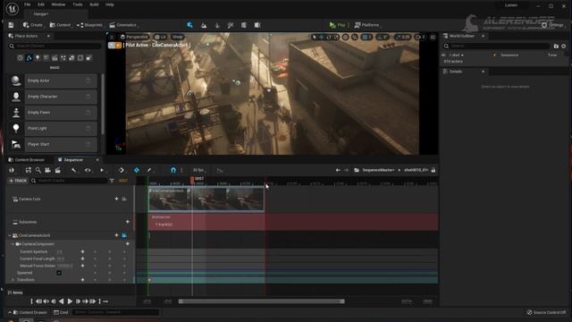Click the Sequencer curve editor pencil icon
This screenshot has width=572, height=322.
pos(149,170)
